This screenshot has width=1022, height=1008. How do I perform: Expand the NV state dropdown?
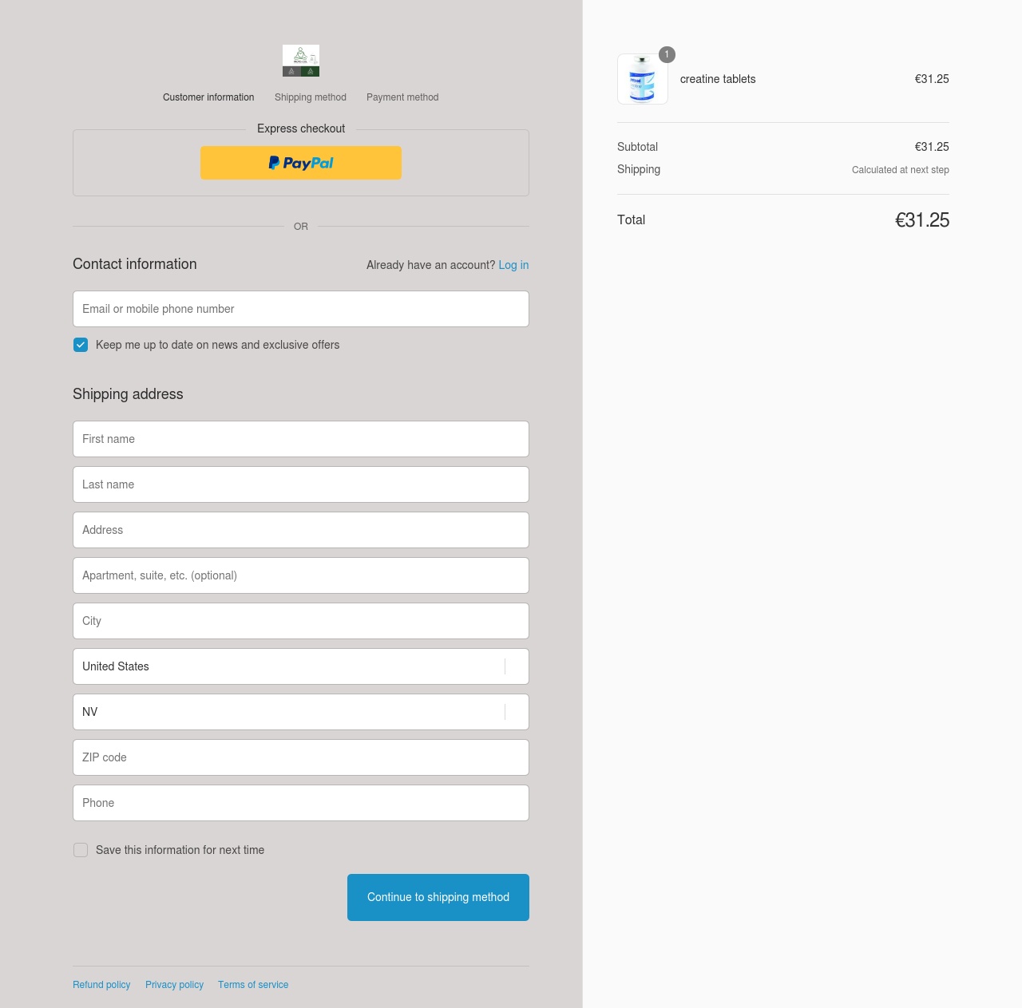[x=301, y=712]
